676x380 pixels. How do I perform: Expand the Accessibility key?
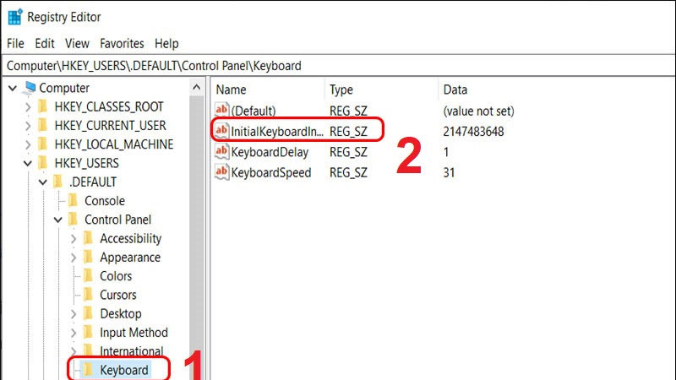pos(74,239)
